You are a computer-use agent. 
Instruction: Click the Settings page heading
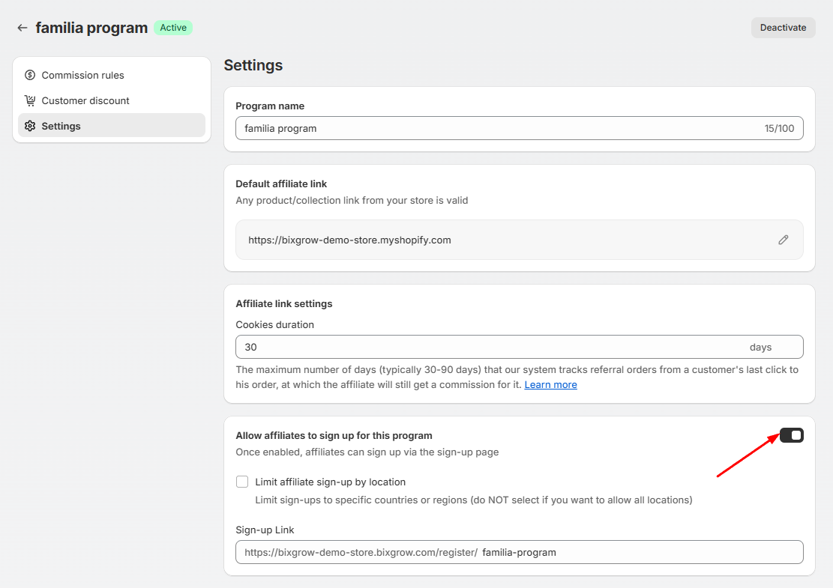[x=253, y=65]
